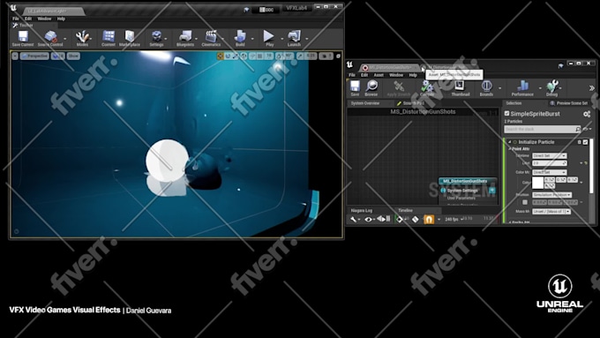
Task: Toggle the Initialize Particle enabled checkbox
Action: point(585,142)
